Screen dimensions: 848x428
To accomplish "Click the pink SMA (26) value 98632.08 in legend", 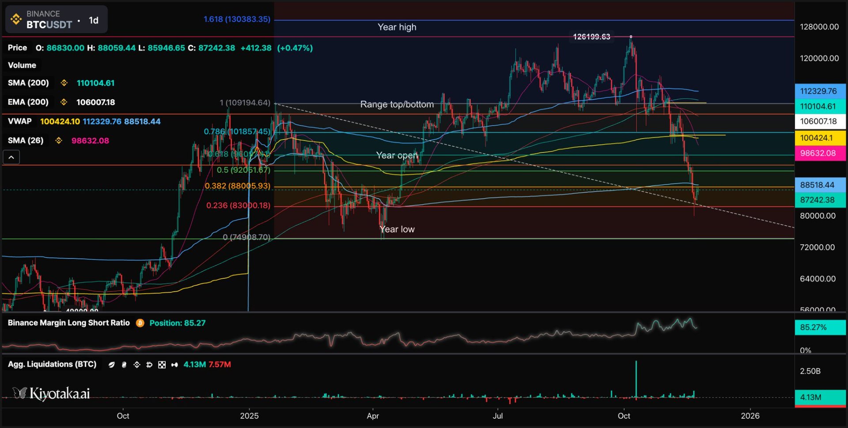I will 90,141.
